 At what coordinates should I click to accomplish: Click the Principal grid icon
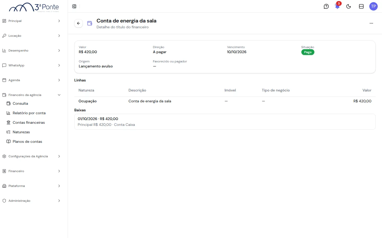[4, 21]
